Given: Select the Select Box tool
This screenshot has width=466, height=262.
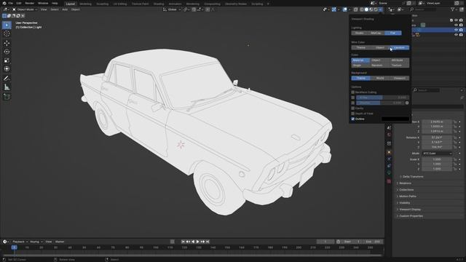Looking at the screenshot, I should coord(7,25).
